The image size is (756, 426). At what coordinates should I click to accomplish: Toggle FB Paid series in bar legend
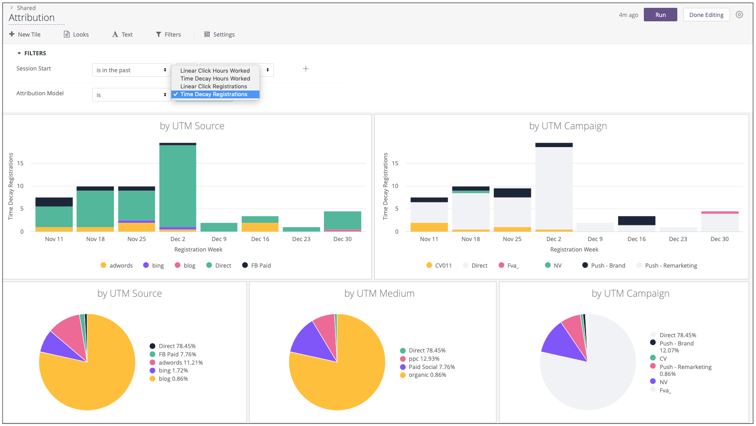[x=256, y=265]
